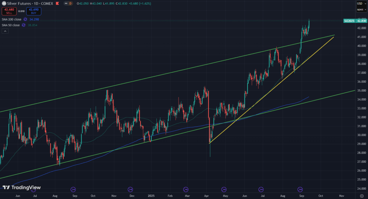Click the SMA 200 refresh icon
This screenshot has height=199, width=368.
click(x=25, y=19)
